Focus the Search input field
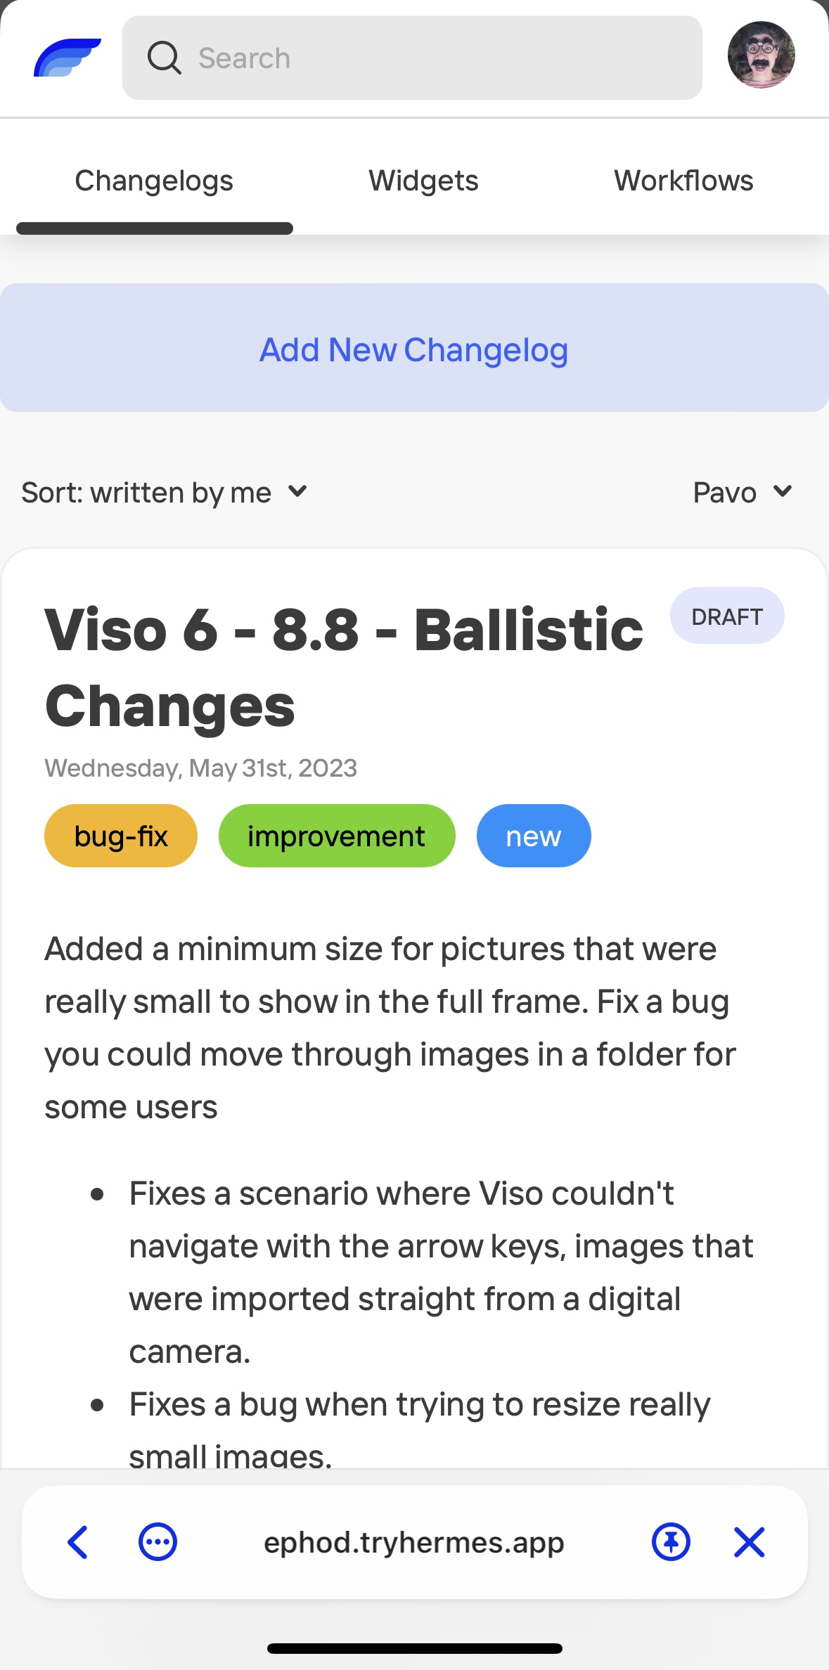 [x=436, y=58]
